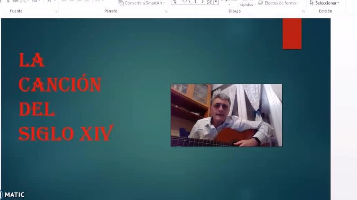Click the Dibujo group label

point(235,11)
